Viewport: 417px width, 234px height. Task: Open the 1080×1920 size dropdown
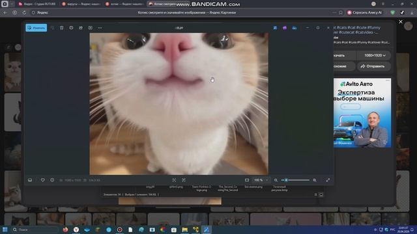pyautogui.click(x=374, y=55)
